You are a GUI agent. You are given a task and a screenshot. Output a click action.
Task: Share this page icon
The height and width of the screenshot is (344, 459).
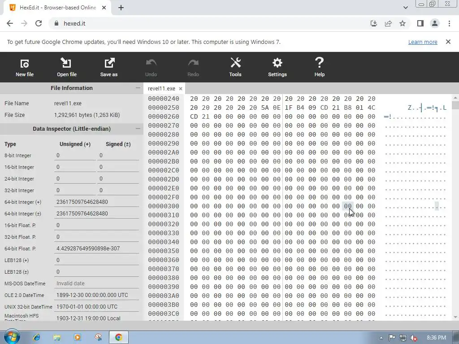tap(388, 23)
